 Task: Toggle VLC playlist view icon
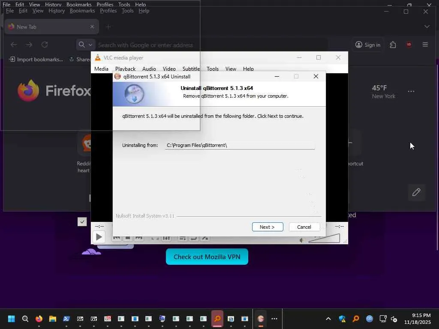(x=183, y=238)
